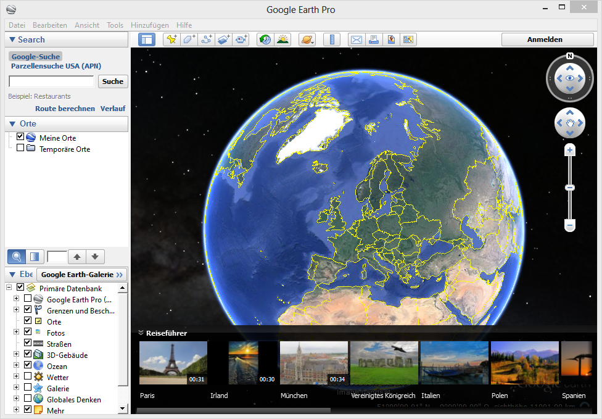Screen dimensions: 602x419
Task: Click the tour guide horizontal scrollbar
Action: [x=233, y=410]
